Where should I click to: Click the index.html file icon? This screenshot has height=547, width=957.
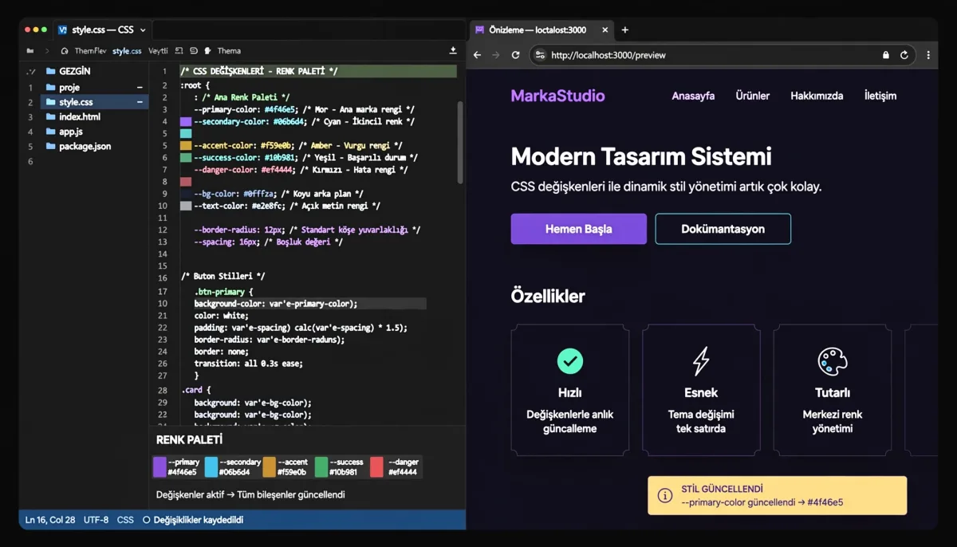click(x=51, y=116)
